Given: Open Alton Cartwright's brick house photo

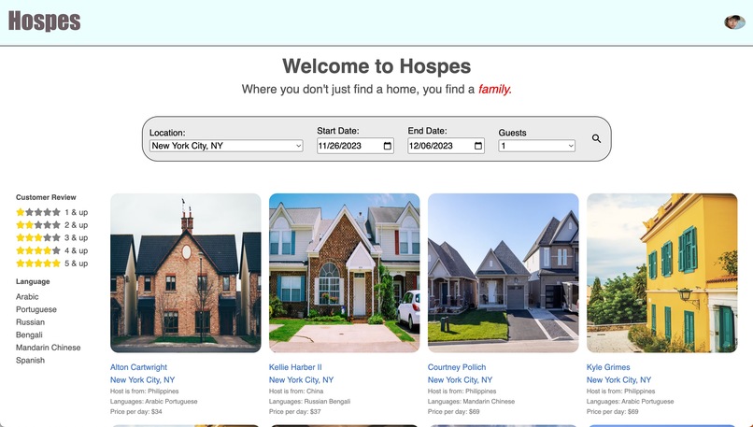Looking at the screenshot, I should coord(185,273).
